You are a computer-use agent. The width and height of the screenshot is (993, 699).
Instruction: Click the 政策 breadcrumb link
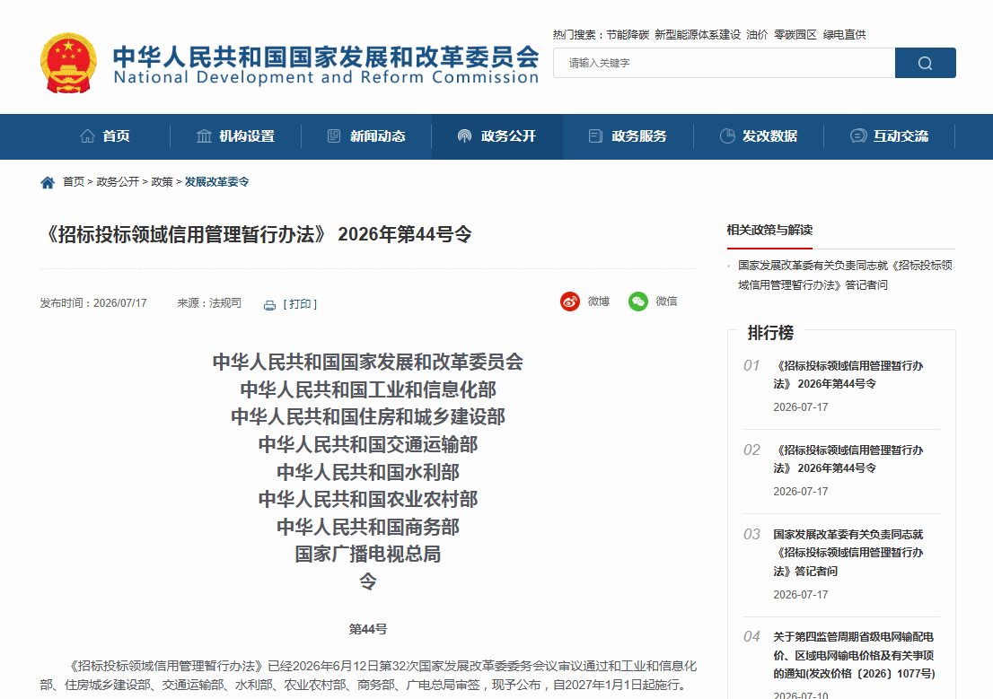tap(163, 182)
